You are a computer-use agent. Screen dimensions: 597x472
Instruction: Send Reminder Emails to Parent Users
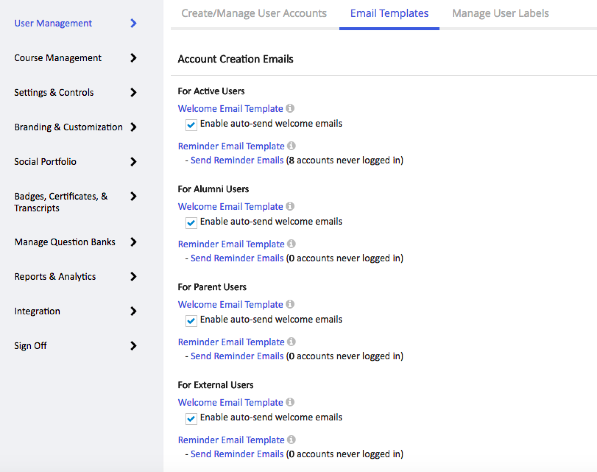pos(237,356)
